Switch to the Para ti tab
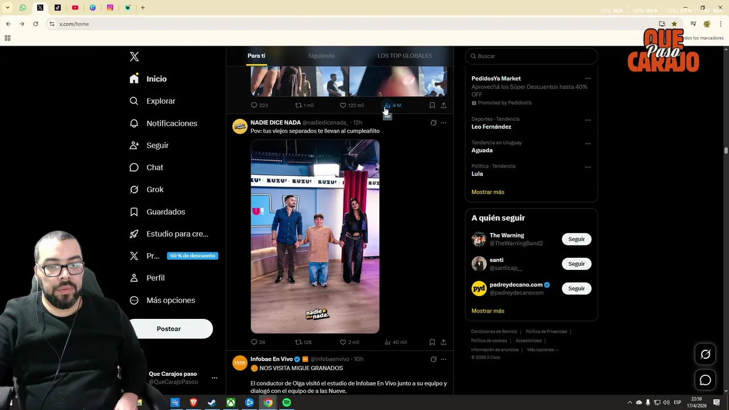 (256, 56)
